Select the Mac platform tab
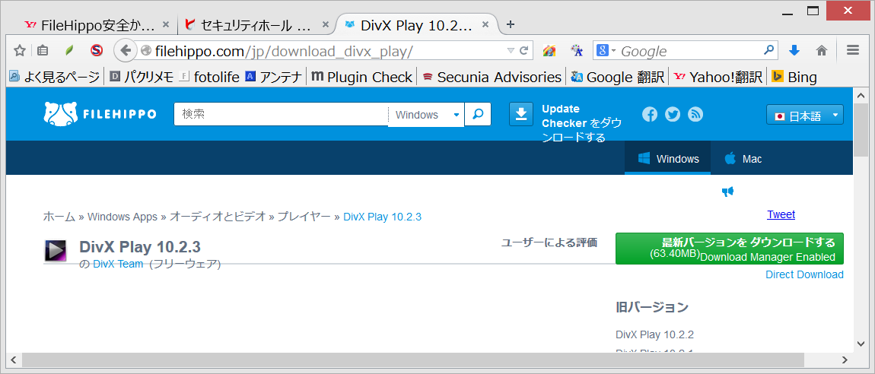The image size is (875, 374). 743,158
